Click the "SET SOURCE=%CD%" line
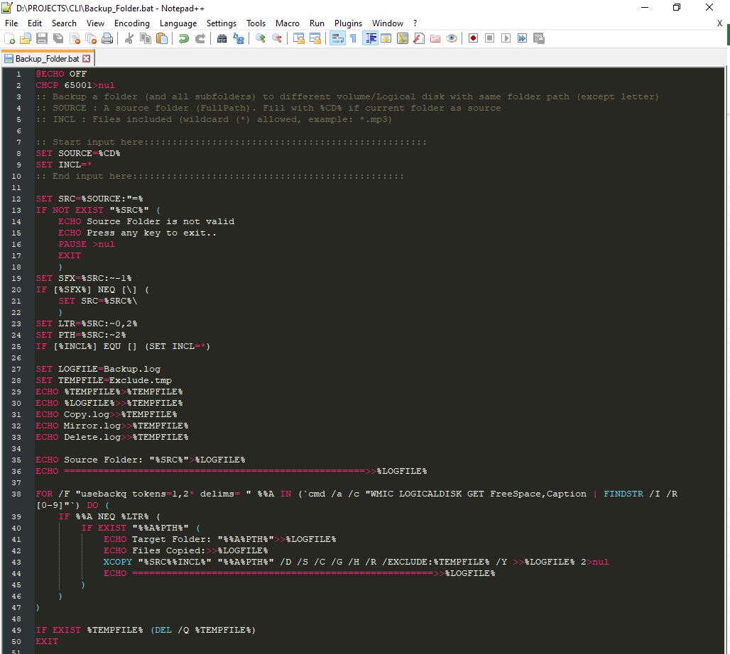730x654 pixels. tap(77, 153)
